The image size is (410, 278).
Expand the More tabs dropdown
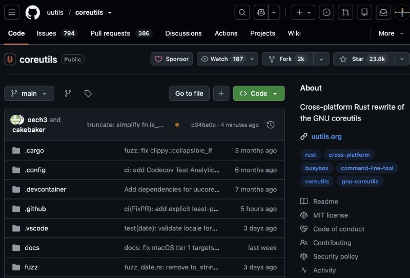(391, 33)
